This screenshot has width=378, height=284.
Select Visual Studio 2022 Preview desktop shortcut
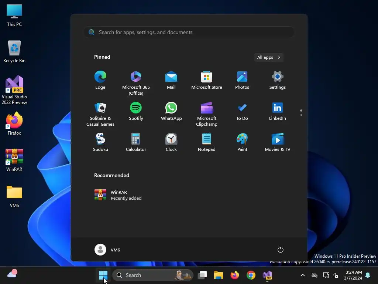(14, 90)
